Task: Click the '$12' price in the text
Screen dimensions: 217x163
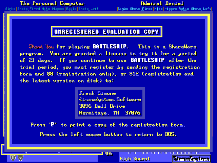Action: tap(134, 74)
